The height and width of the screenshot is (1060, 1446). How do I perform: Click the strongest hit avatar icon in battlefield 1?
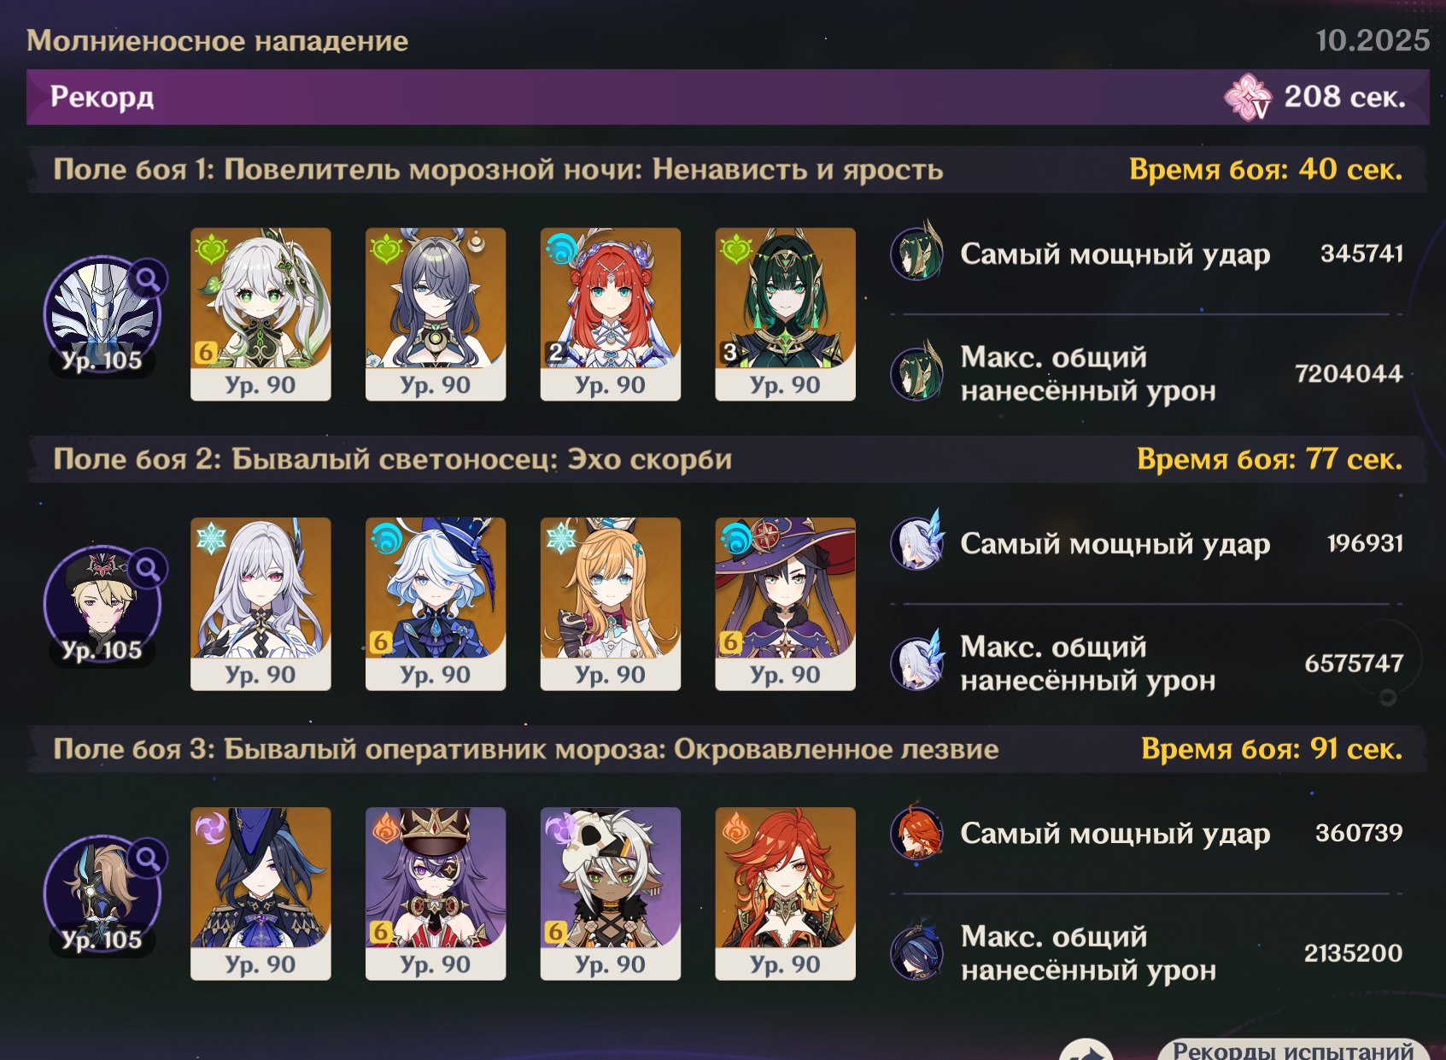coord(917,253)
